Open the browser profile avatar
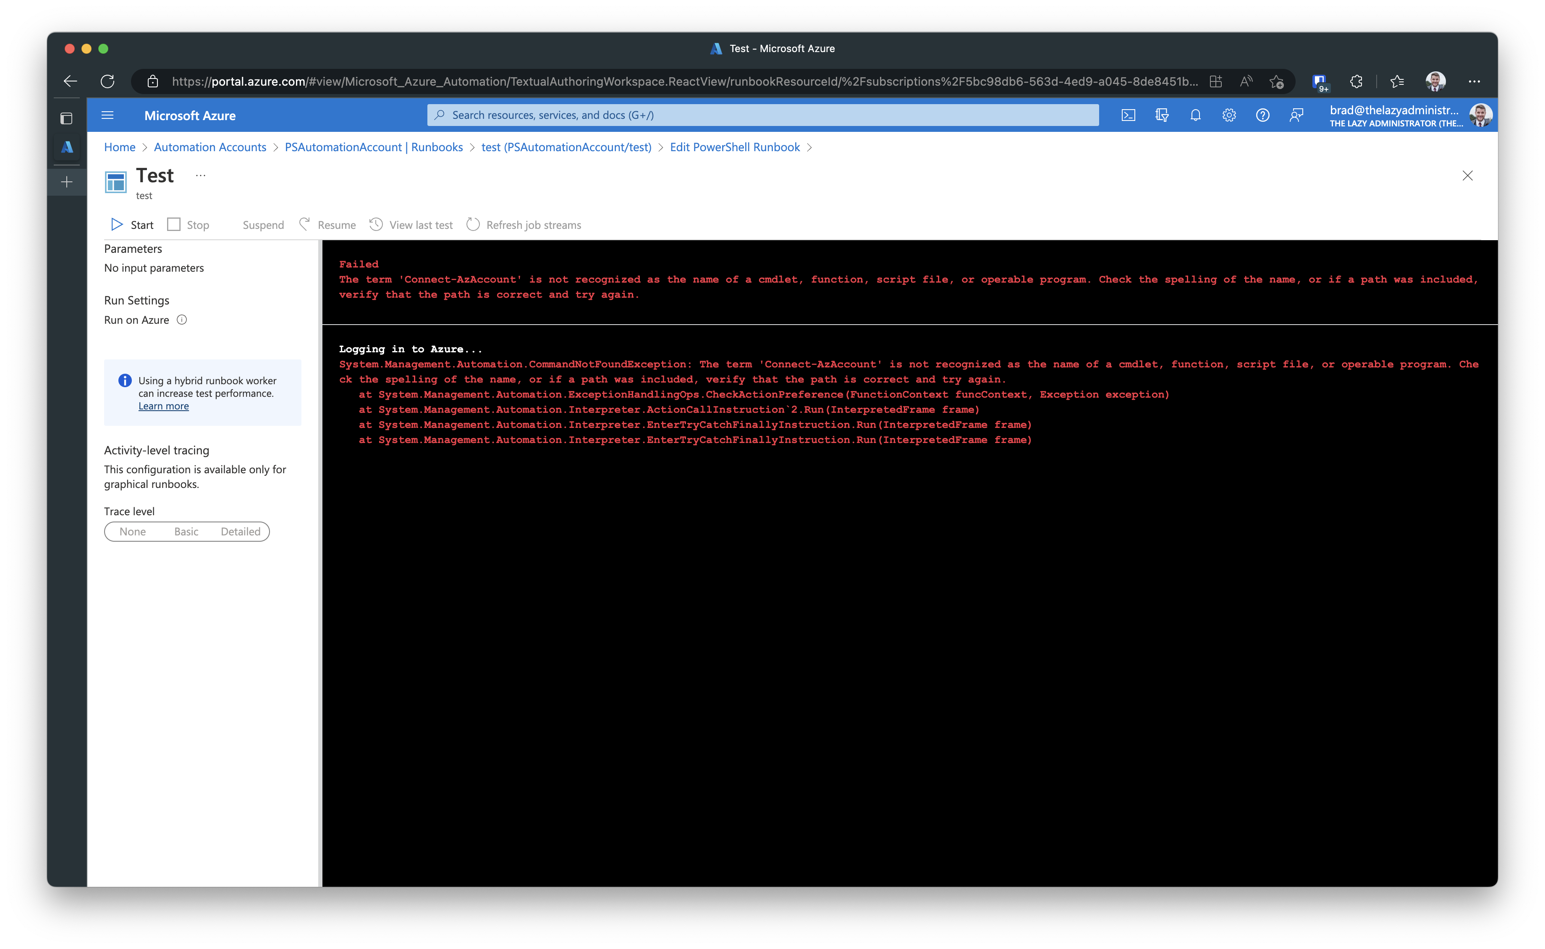Screen dimensions: 1545x949 pyautogui.click(x=1435, y=81)
